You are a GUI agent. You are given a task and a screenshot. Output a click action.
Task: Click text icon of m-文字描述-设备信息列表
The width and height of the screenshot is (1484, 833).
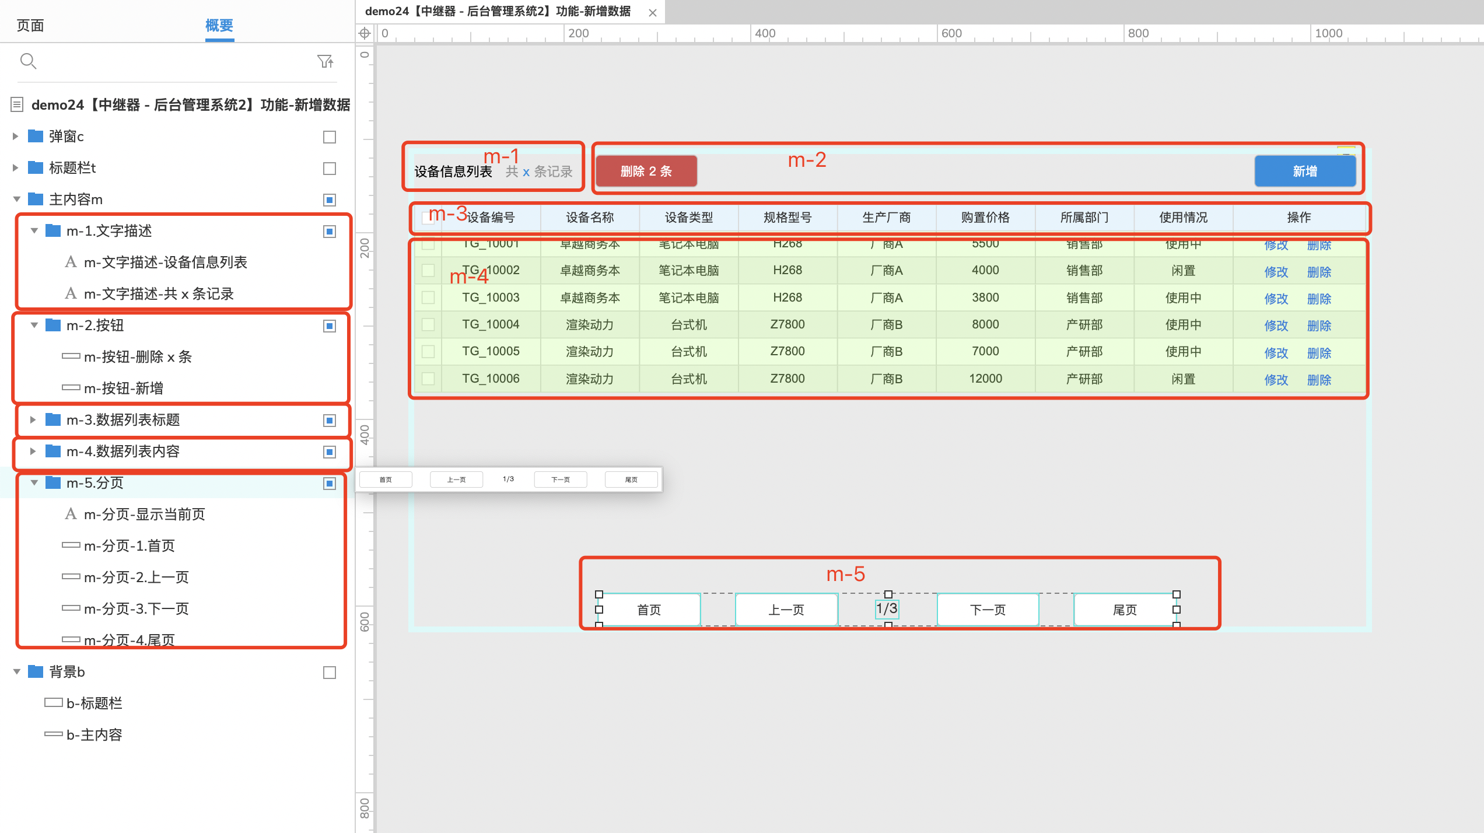(x=71, y=262)
